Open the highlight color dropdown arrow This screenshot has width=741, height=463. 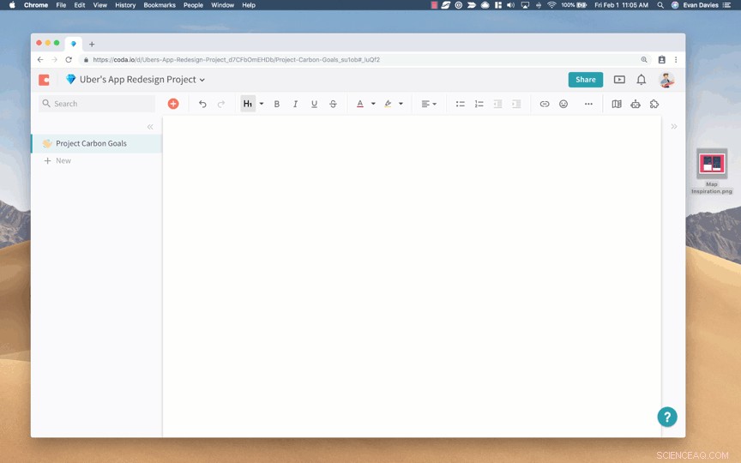click(x=401, y=104)
